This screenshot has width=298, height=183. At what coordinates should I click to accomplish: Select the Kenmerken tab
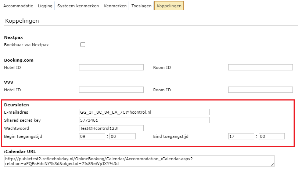(115, 6)
